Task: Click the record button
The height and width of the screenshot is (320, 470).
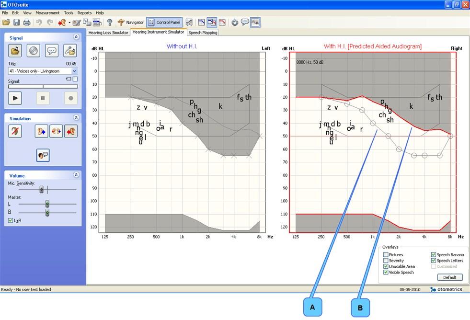Action: [71, 98]
